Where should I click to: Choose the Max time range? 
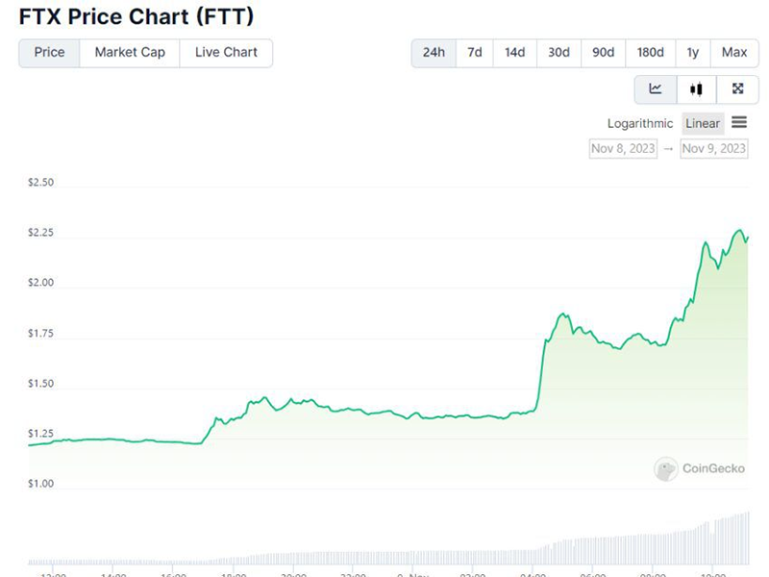point(734,53)
